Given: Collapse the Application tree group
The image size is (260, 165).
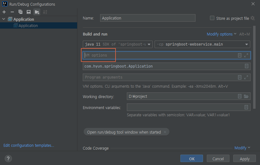Looking at the screenshot, I should 4,19.
